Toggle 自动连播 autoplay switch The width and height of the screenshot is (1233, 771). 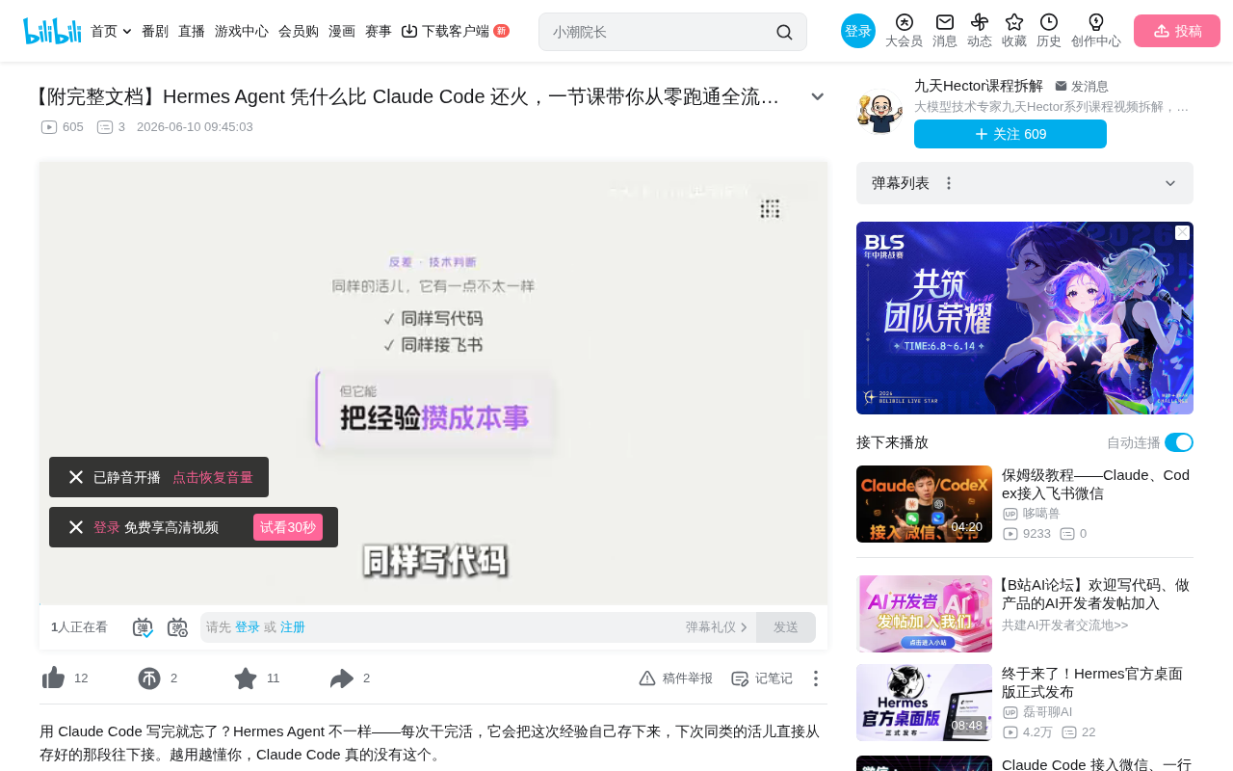[1179, 442]
